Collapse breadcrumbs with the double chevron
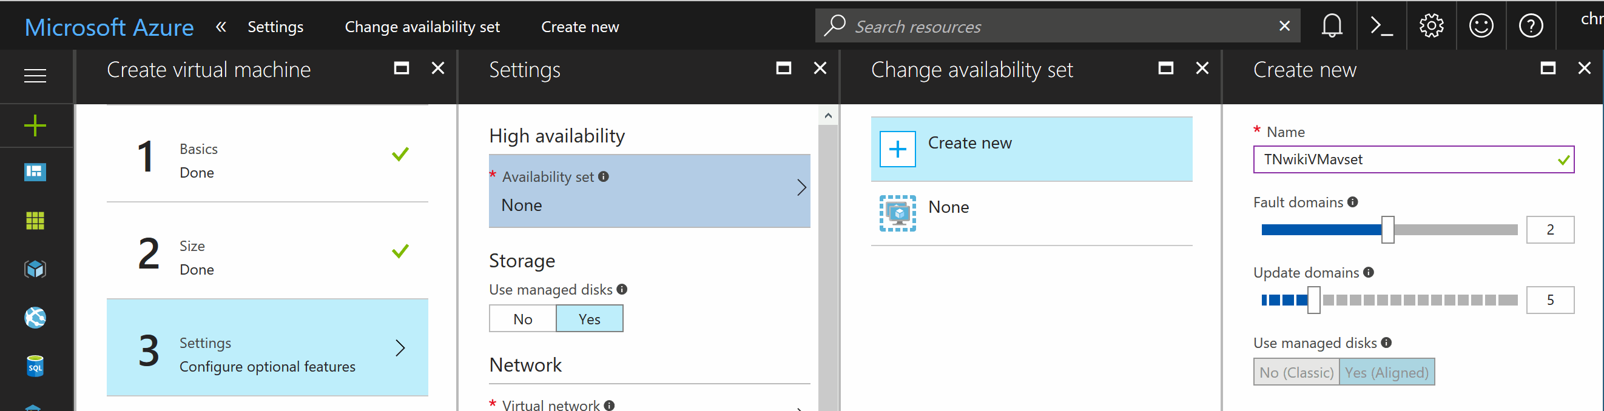Screen dimensions: 1604x411 click(x=221, y=27)
